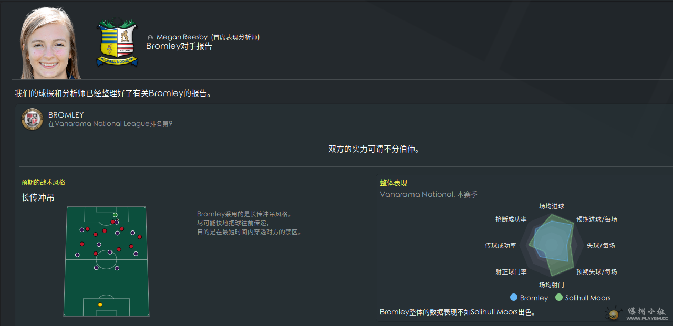673x326 pixels.
Task: Click the staff icon beside Megan Reesby
Action: click(x=150, y=38)
